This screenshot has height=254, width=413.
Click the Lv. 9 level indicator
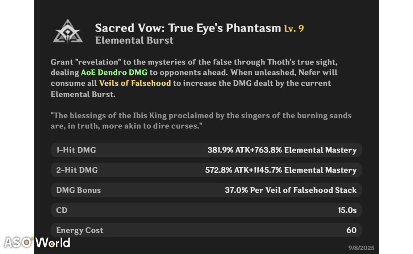pyautogui.click(x=294, y=29)
